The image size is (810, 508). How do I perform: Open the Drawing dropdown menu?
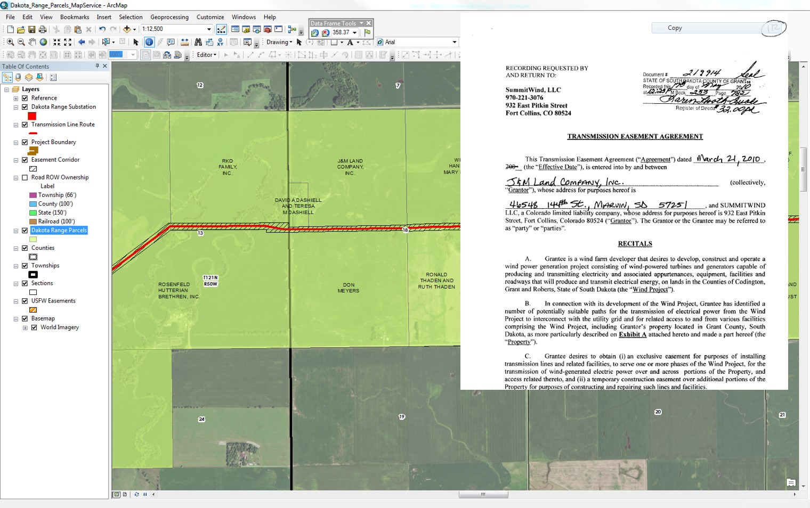279,42
